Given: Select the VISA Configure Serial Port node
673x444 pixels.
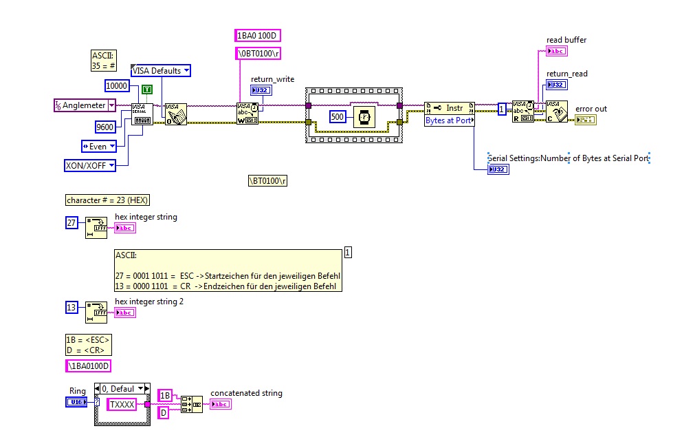Looking at the screenshot, I should pos(142,114).
